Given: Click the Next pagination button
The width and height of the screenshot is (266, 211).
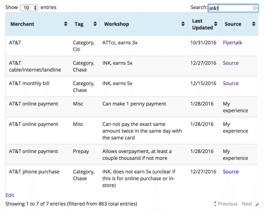Looking at the screenshot, I should [x=247, y=204].
